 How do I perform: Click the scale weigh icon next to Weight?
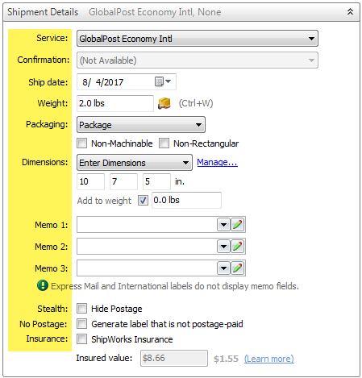[164, 103]
